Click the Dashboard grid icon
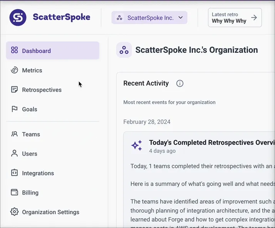The height and width of the screenshot is (228, 275). 14,50
